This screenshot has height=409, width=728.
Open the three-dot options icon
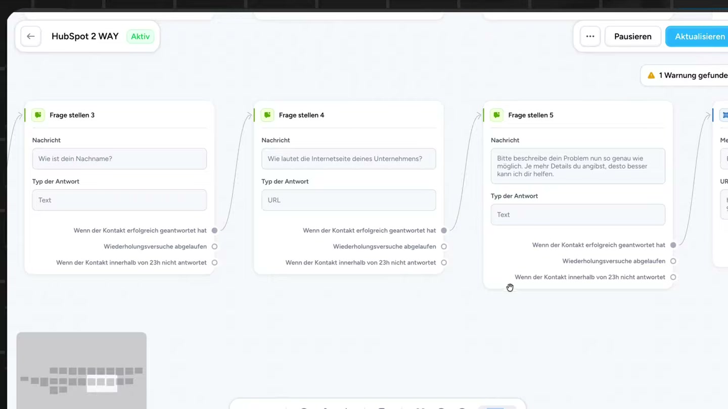point(589,36)
